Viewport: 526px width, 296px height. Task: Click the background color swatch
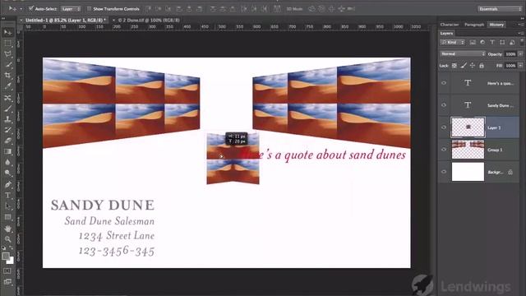11,260
